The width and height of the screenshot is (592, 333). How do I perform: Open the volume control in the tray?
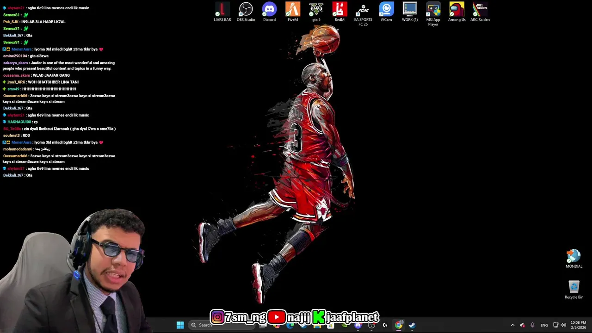click(x=563, y=325)
